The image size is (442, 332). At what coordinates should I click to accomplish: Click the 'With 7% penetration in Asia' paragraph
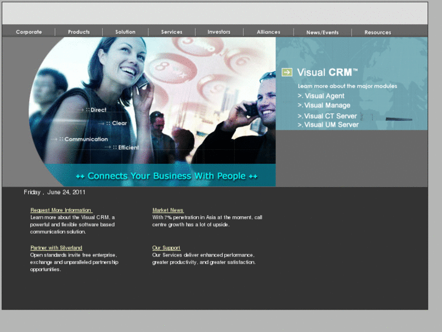click(207, 221)
